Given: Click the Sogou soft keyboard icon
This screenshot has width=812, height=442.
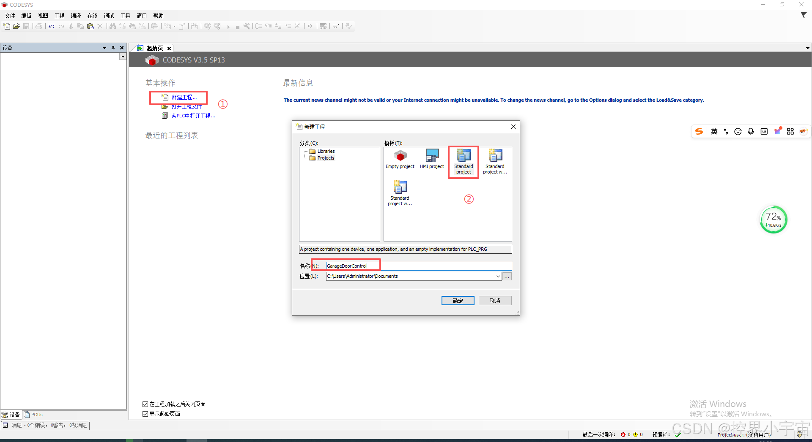Looking at the screenshot, I should (764, 131).
